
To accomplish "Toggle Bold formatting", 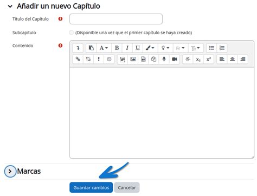I will click(x=117, y=48).
